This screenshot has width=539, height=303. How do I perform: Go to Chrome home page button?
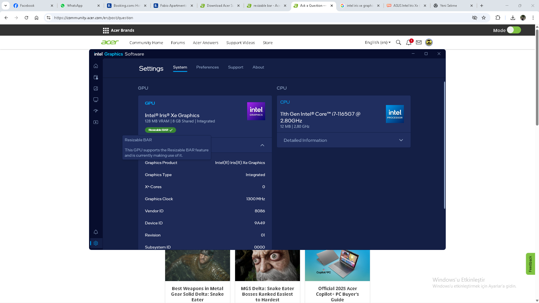pos(37,18)
